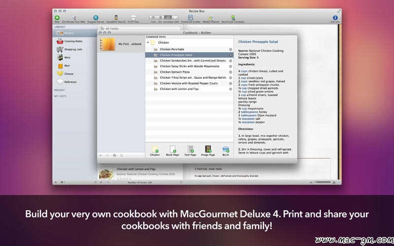Add a Text Page to the cookbook

point(190,151)
